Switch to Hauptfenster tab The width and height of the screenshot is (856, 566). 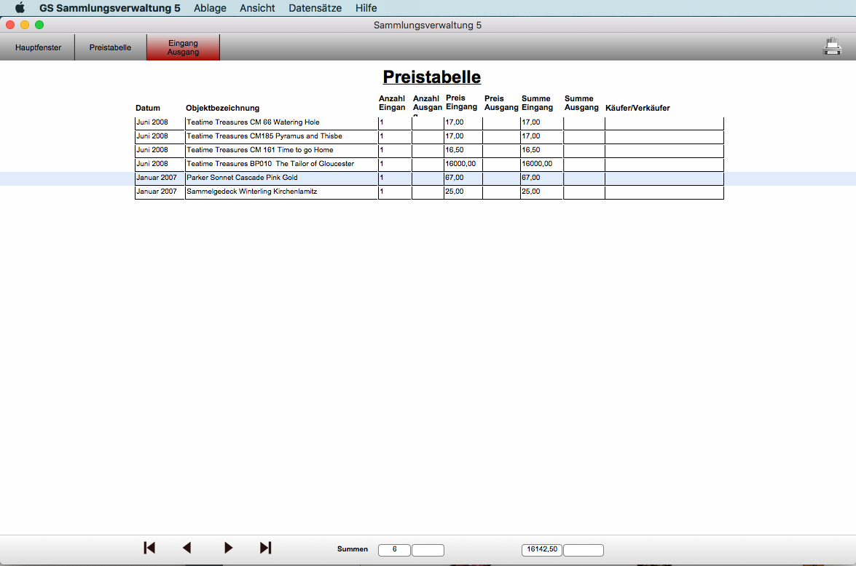click(x=38, y=47)
